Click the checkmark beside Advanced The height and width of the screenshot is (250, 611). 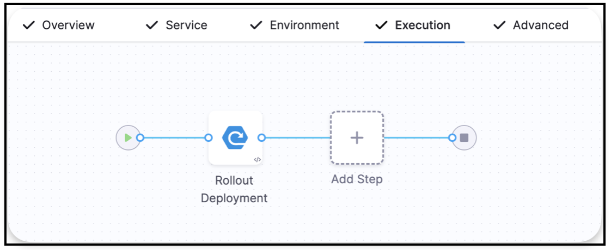pyautogui.click(x=499, y=26)
